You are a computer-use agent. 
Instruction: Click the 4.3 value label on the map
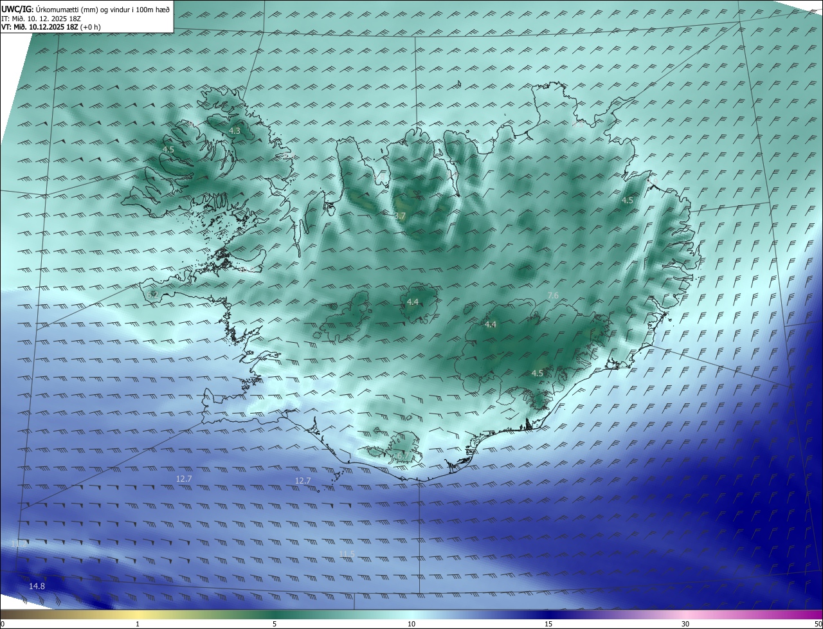235,131
